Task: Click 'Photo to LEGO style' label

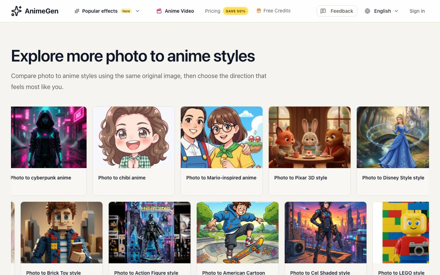Action: pos(401,273)
